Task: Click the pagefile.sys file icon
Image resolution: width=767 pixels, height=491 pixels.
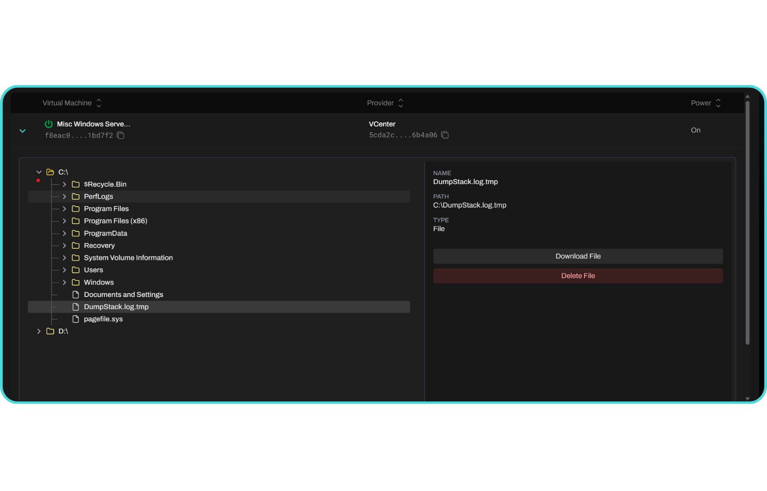Action: [x=76, y=319]
